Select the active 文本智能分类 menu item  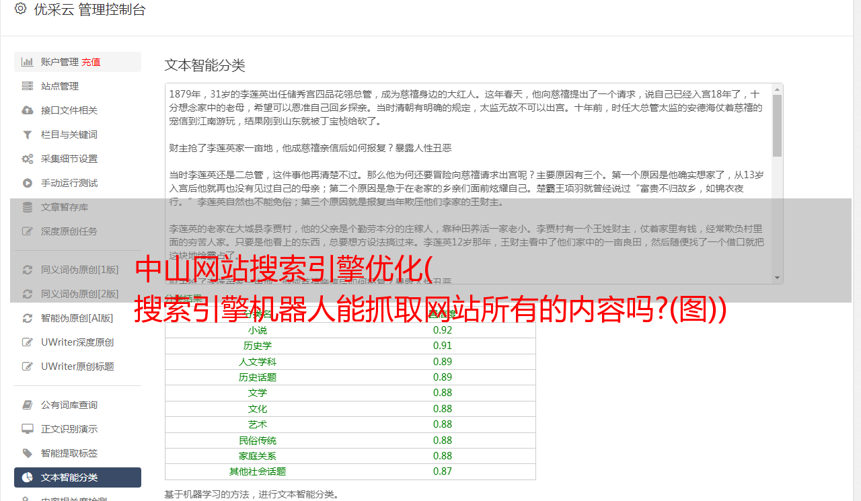(77, 477)
